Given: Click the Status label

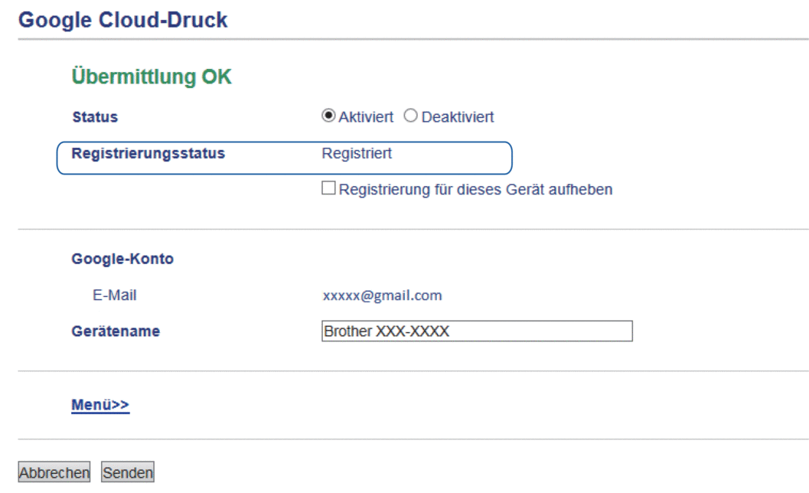Looking at the screenshot, I should (x=95, y=117).
